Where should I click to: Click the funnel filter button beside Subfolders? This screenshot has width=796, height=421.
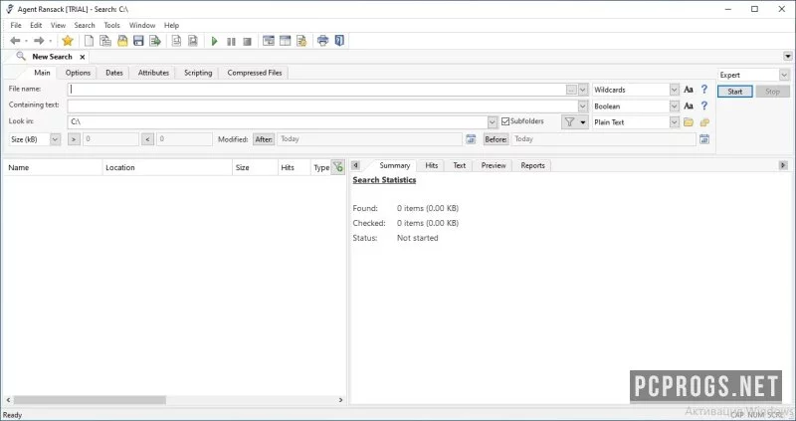[569, 121]
